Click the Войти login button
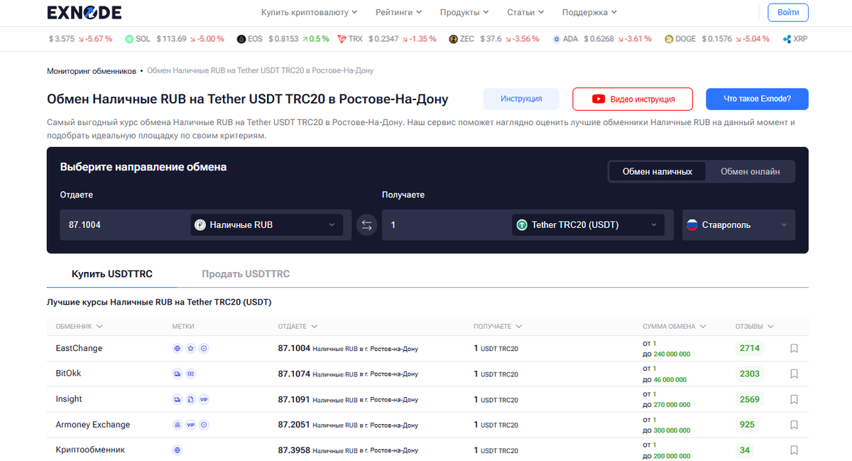This screenshot has width=852, height=461. pyautogui.click(x=788, y=13)
